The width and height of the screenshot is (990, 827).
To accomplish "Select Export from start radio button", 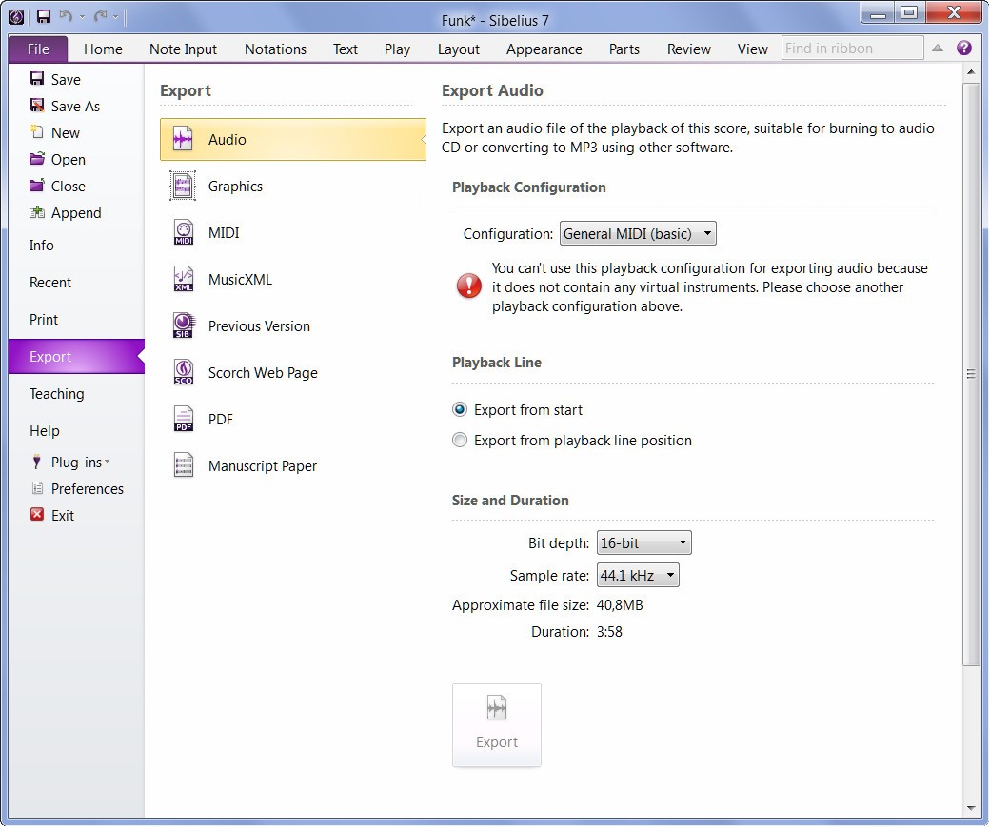I will click(x=460, y=410).
